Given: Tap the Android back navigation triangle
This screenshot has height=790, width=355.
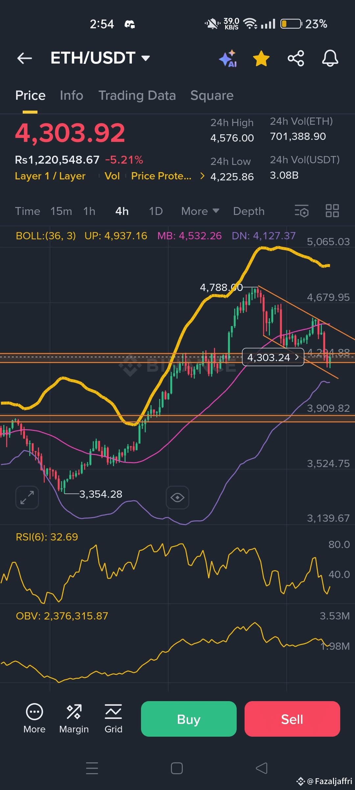Looking at the screenshot, I should pos(262,768).
